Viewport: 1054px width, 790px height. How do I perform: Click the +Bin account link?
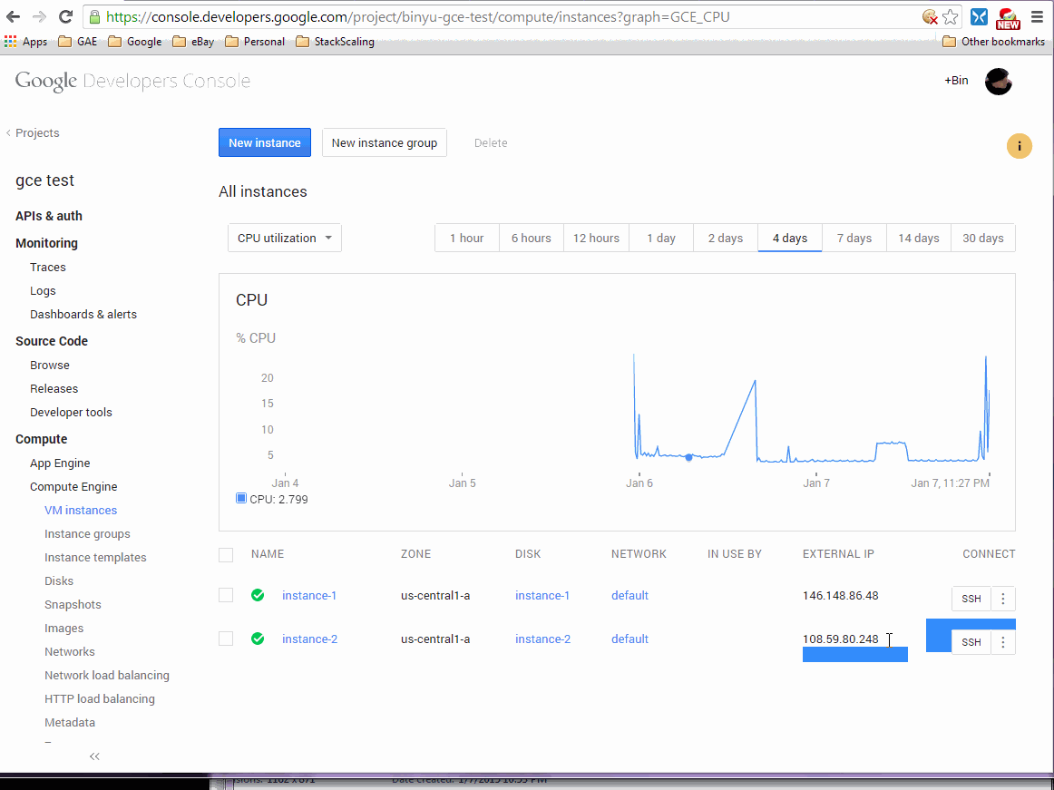tap(957, 80)
